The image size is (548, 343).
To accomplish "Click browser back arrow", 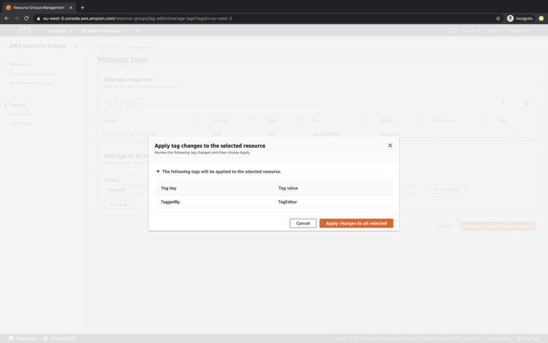I will (7, 18).
